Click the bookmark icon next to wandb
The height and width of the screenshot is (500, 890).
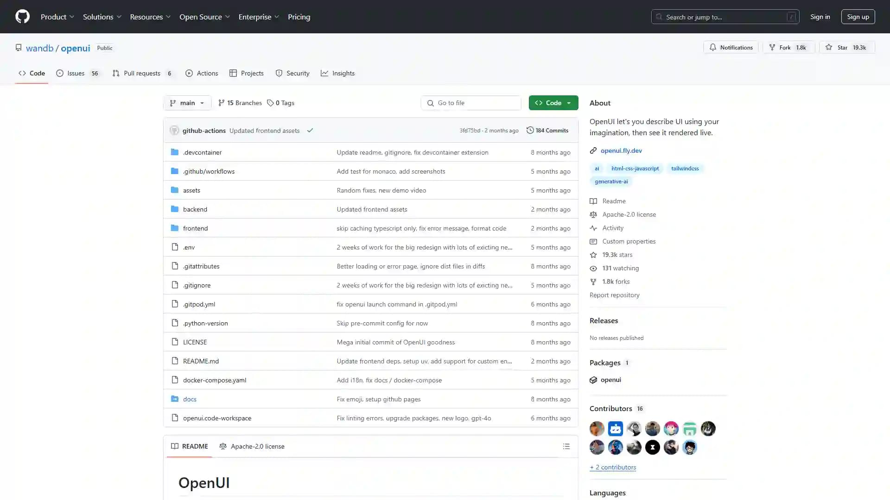[19, 48]
